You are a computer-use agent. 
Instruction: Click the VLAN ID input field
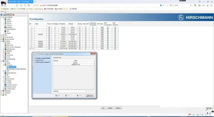pyautogui.click(x=72, y=91)
